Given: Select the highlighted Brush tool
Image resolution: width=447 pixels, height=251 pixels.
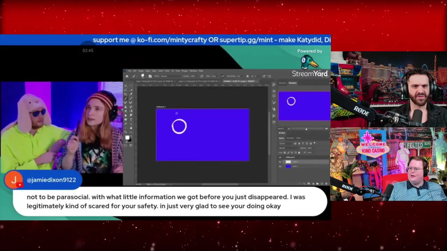Looking at the screenshot, I should point(125,98).
